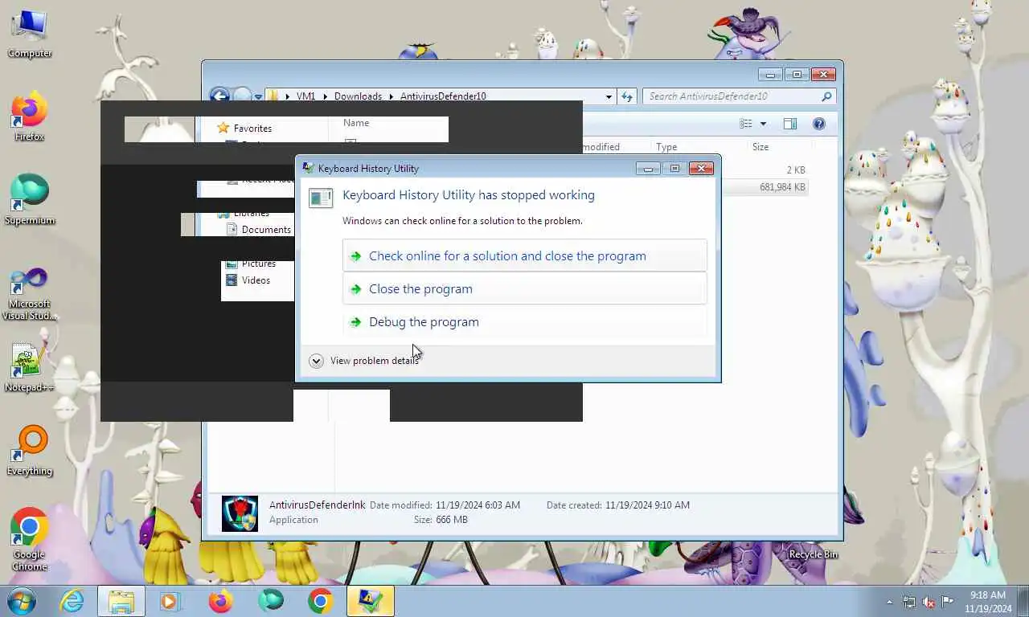1029x617 pixels.
Task: Open the Microsoft Visual Studio desktop shortcut
Action: click(x=29, y=293)
